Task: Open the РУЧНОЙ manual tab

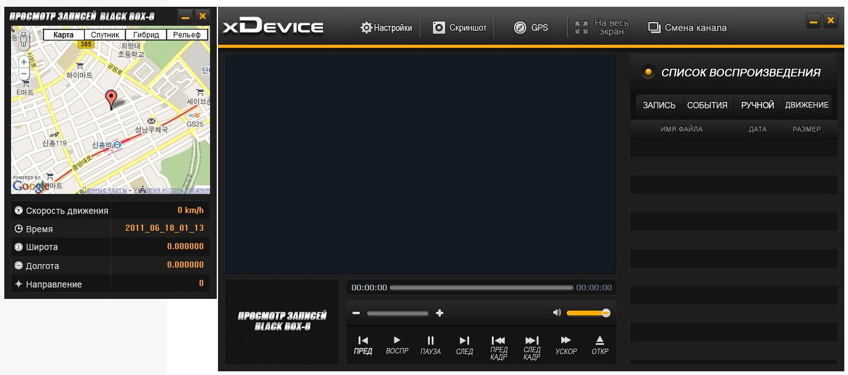Action: click(x=758, y=105)
